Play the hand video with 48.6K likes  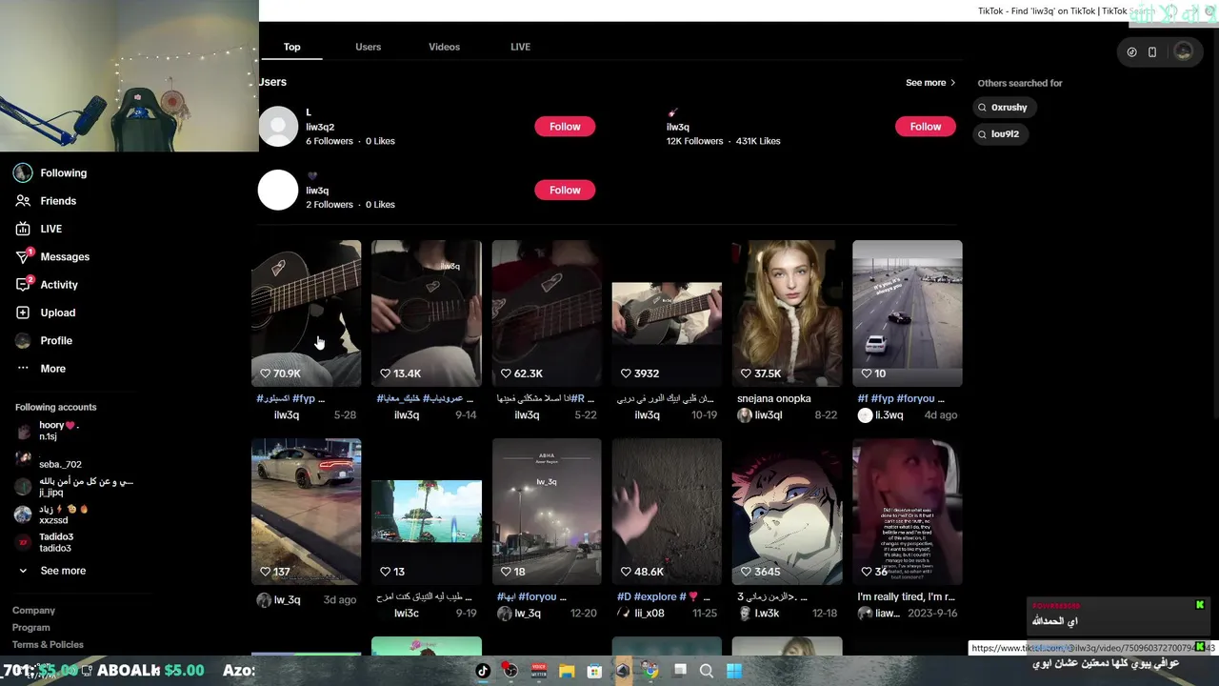[x=667, y=512]
